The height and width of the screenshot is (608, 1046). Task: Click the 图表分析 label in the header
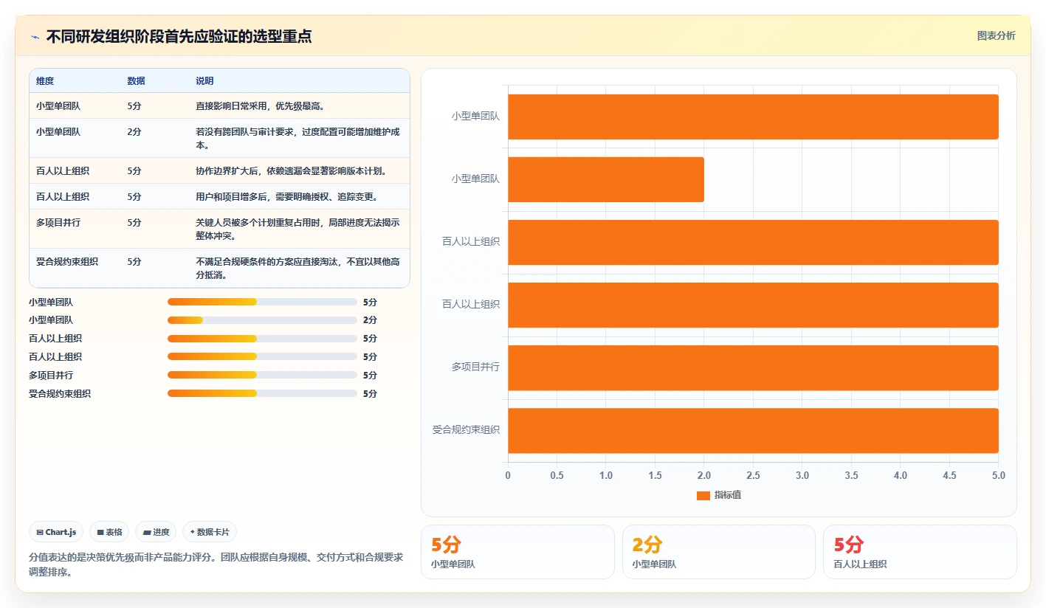pos(996,35)
